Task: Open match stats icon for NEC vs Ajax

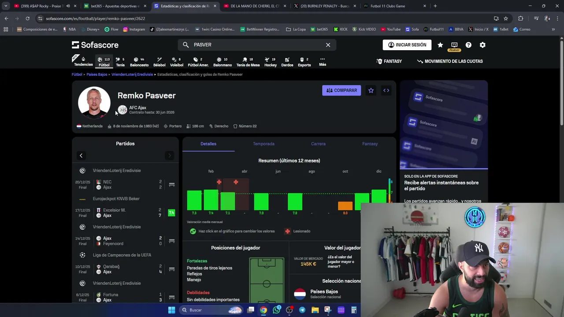Action: [x=172, y=184]
